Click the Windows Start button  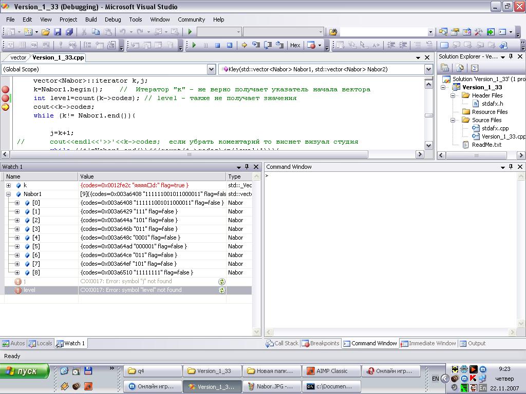tap(25, 371)
